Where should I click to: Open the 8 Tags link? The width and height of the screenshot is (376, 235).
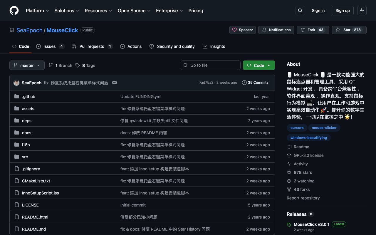(85, 66)
